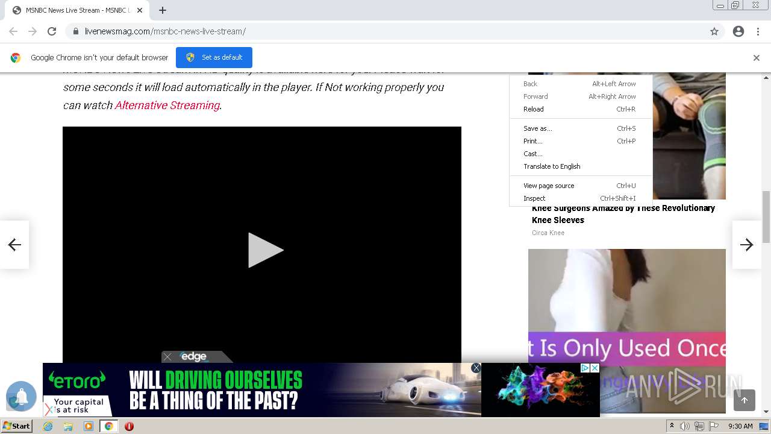
Task: Click the scroll-to-top arrow button
Action: [744, 400]
